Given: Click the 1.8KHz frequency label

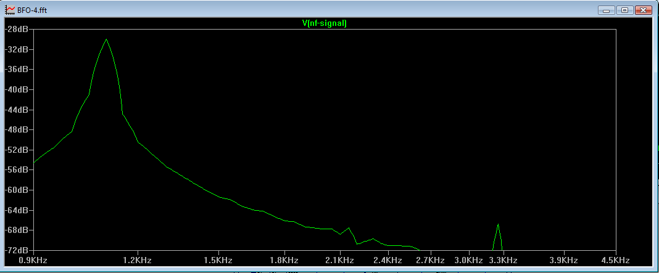Looking at the screenshot, I should pos(284,261).
